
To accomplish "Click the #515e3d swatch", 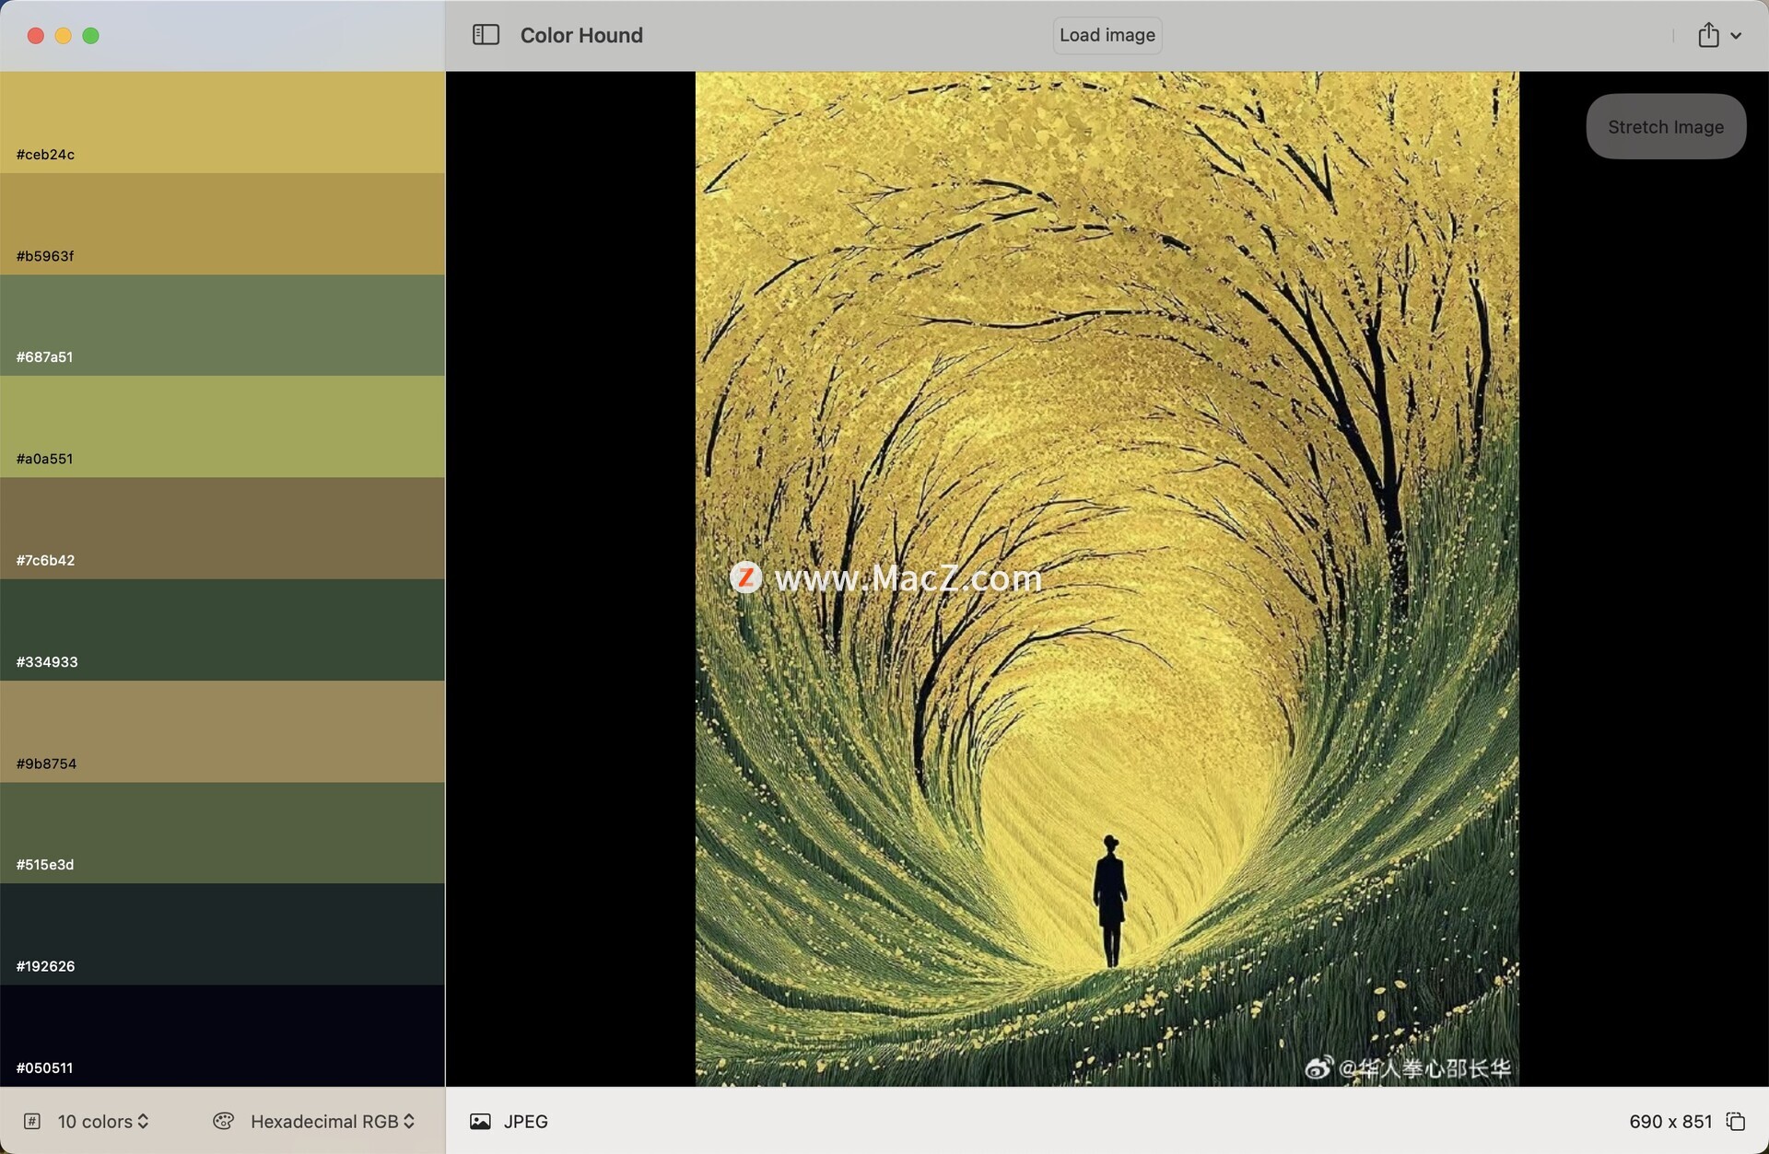I will tap(222, 833).
